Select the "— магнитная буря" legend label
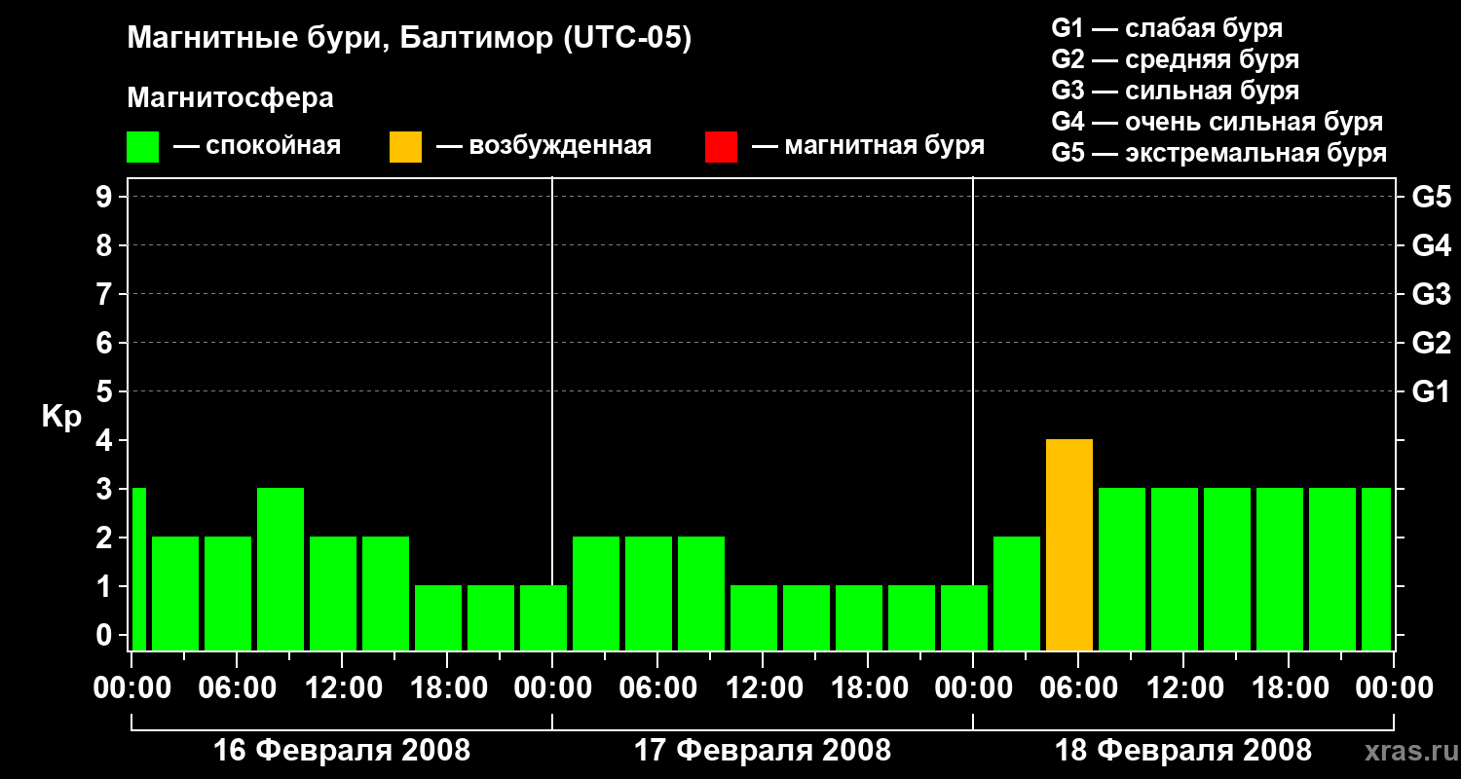The width and height of the screenshot is (1461, 779). pyautogui.click(x=868, y=147)
